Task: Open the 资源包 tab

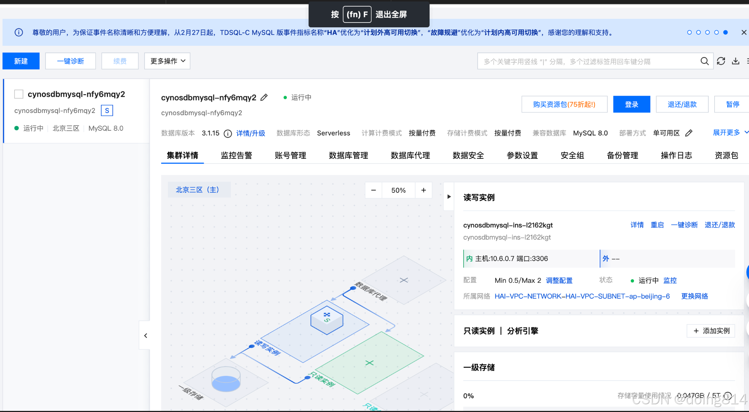Action: click(726, 155)
